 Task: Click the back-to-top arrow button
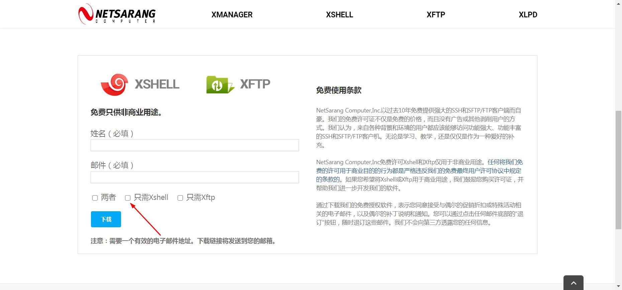click(573, 283)
